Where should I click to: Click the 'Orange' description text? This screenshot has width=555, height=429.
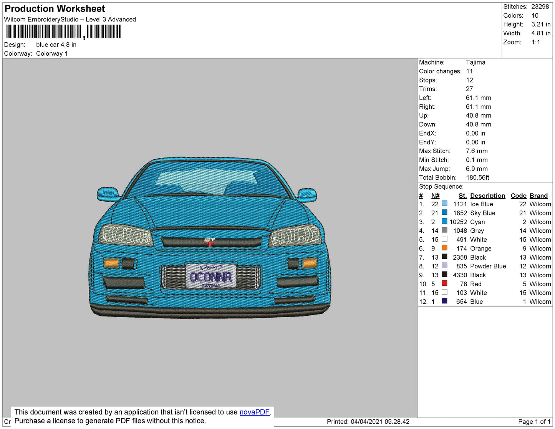(481, 248)
